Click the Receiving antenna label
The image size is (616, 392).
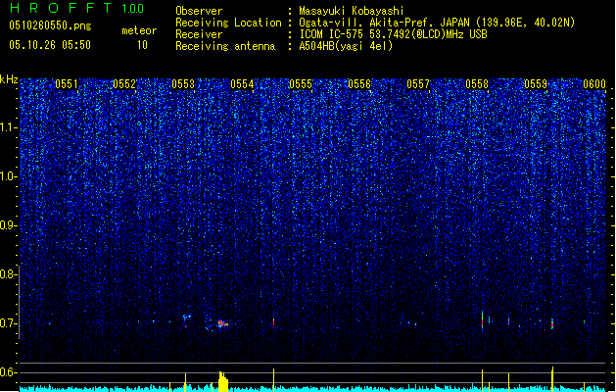click(225, 46)
